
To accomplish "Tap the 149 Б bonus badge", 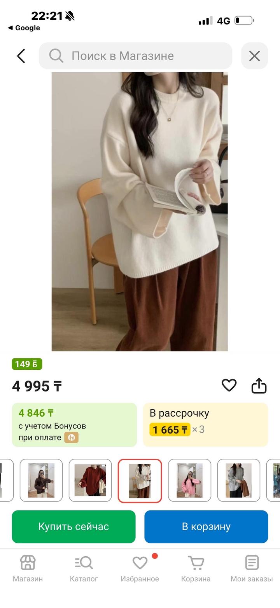I will pos(27,364).
